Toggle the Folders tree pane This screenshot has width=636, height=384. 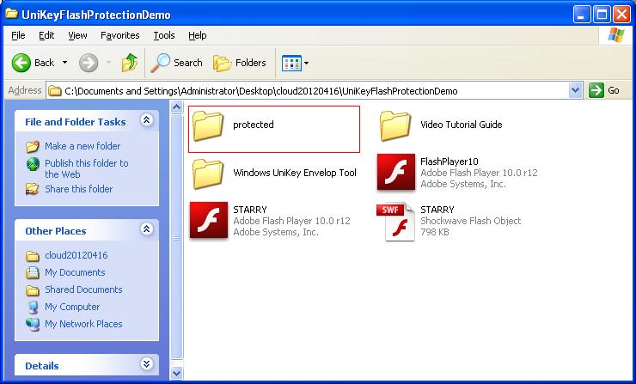(x=240, y=63)
